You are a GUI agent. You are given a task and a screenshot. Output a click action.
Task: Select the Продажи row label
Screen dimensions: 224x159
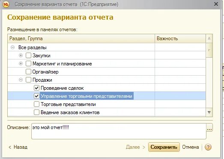[42, 80]
